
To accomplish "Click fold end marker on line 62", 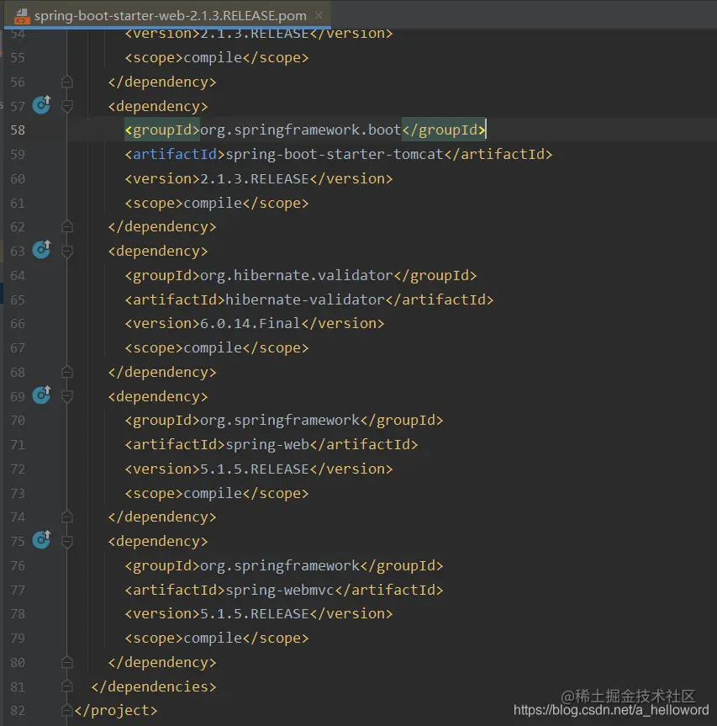I will coord(67,226).
